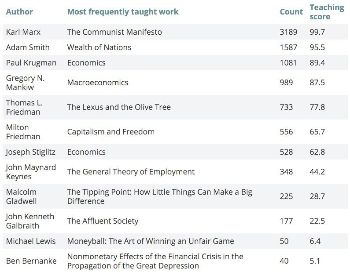Open the Wealth of Nations entry
Screen dimensions: 350x272
[99, 47]
